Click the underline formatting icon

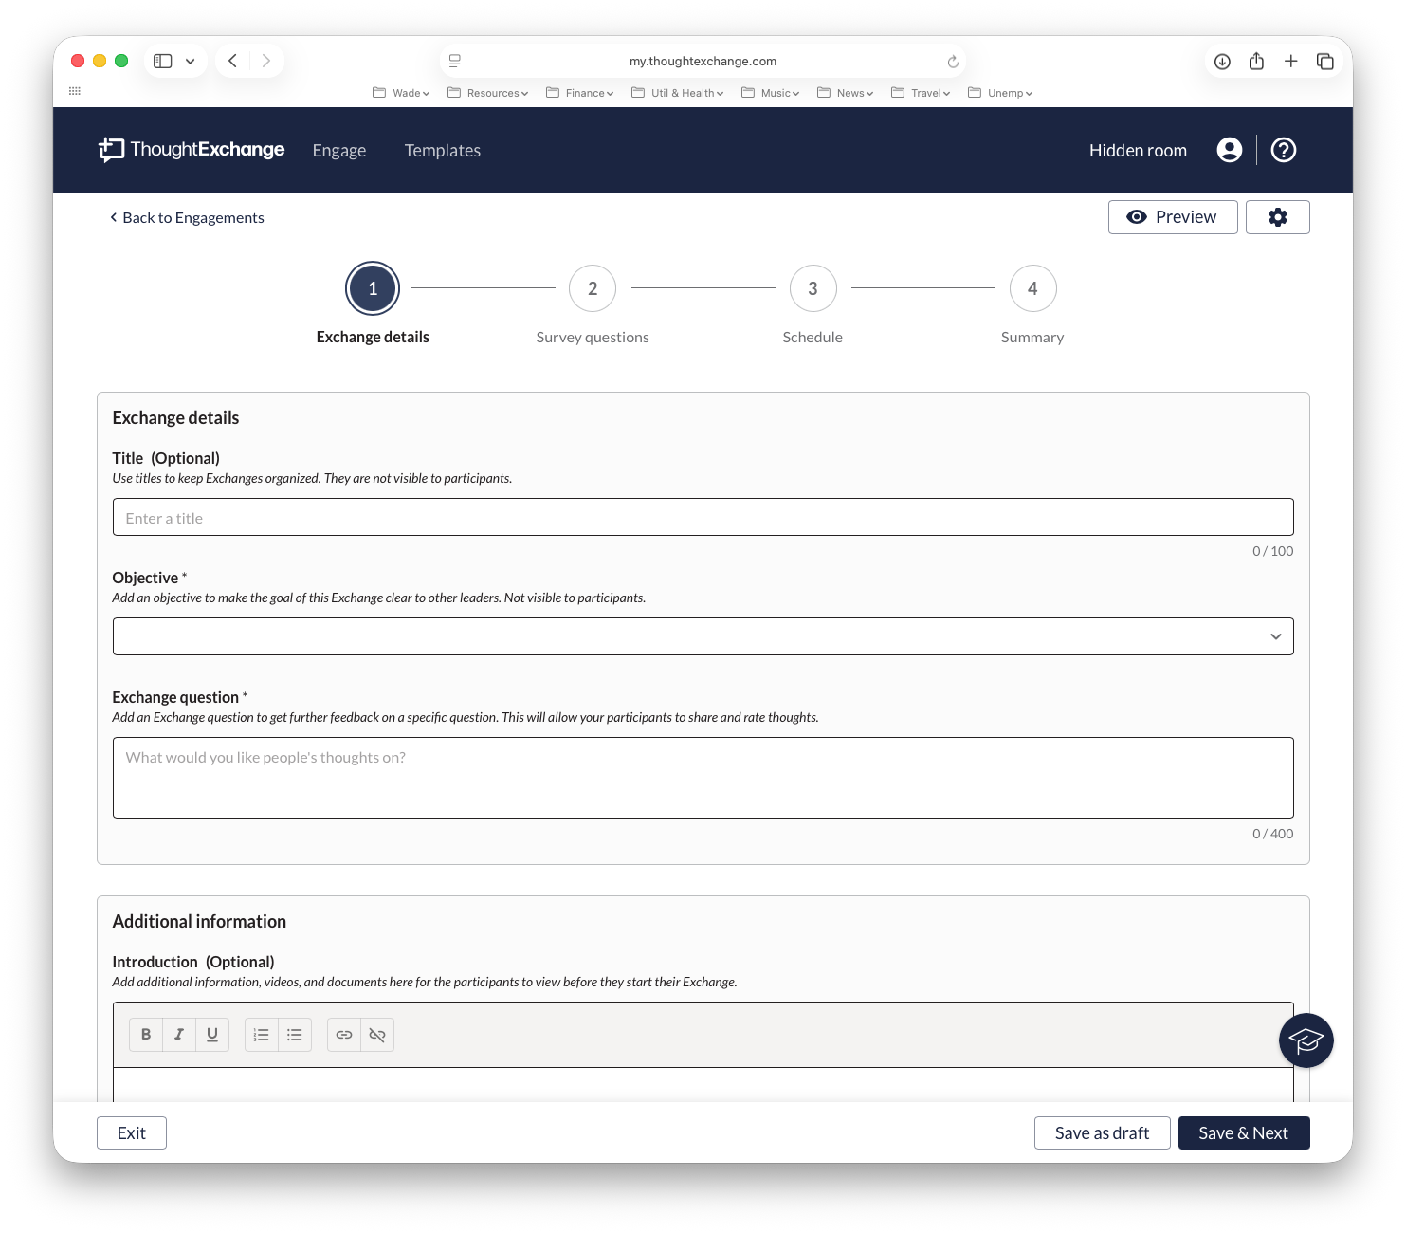pos(212,1035)
